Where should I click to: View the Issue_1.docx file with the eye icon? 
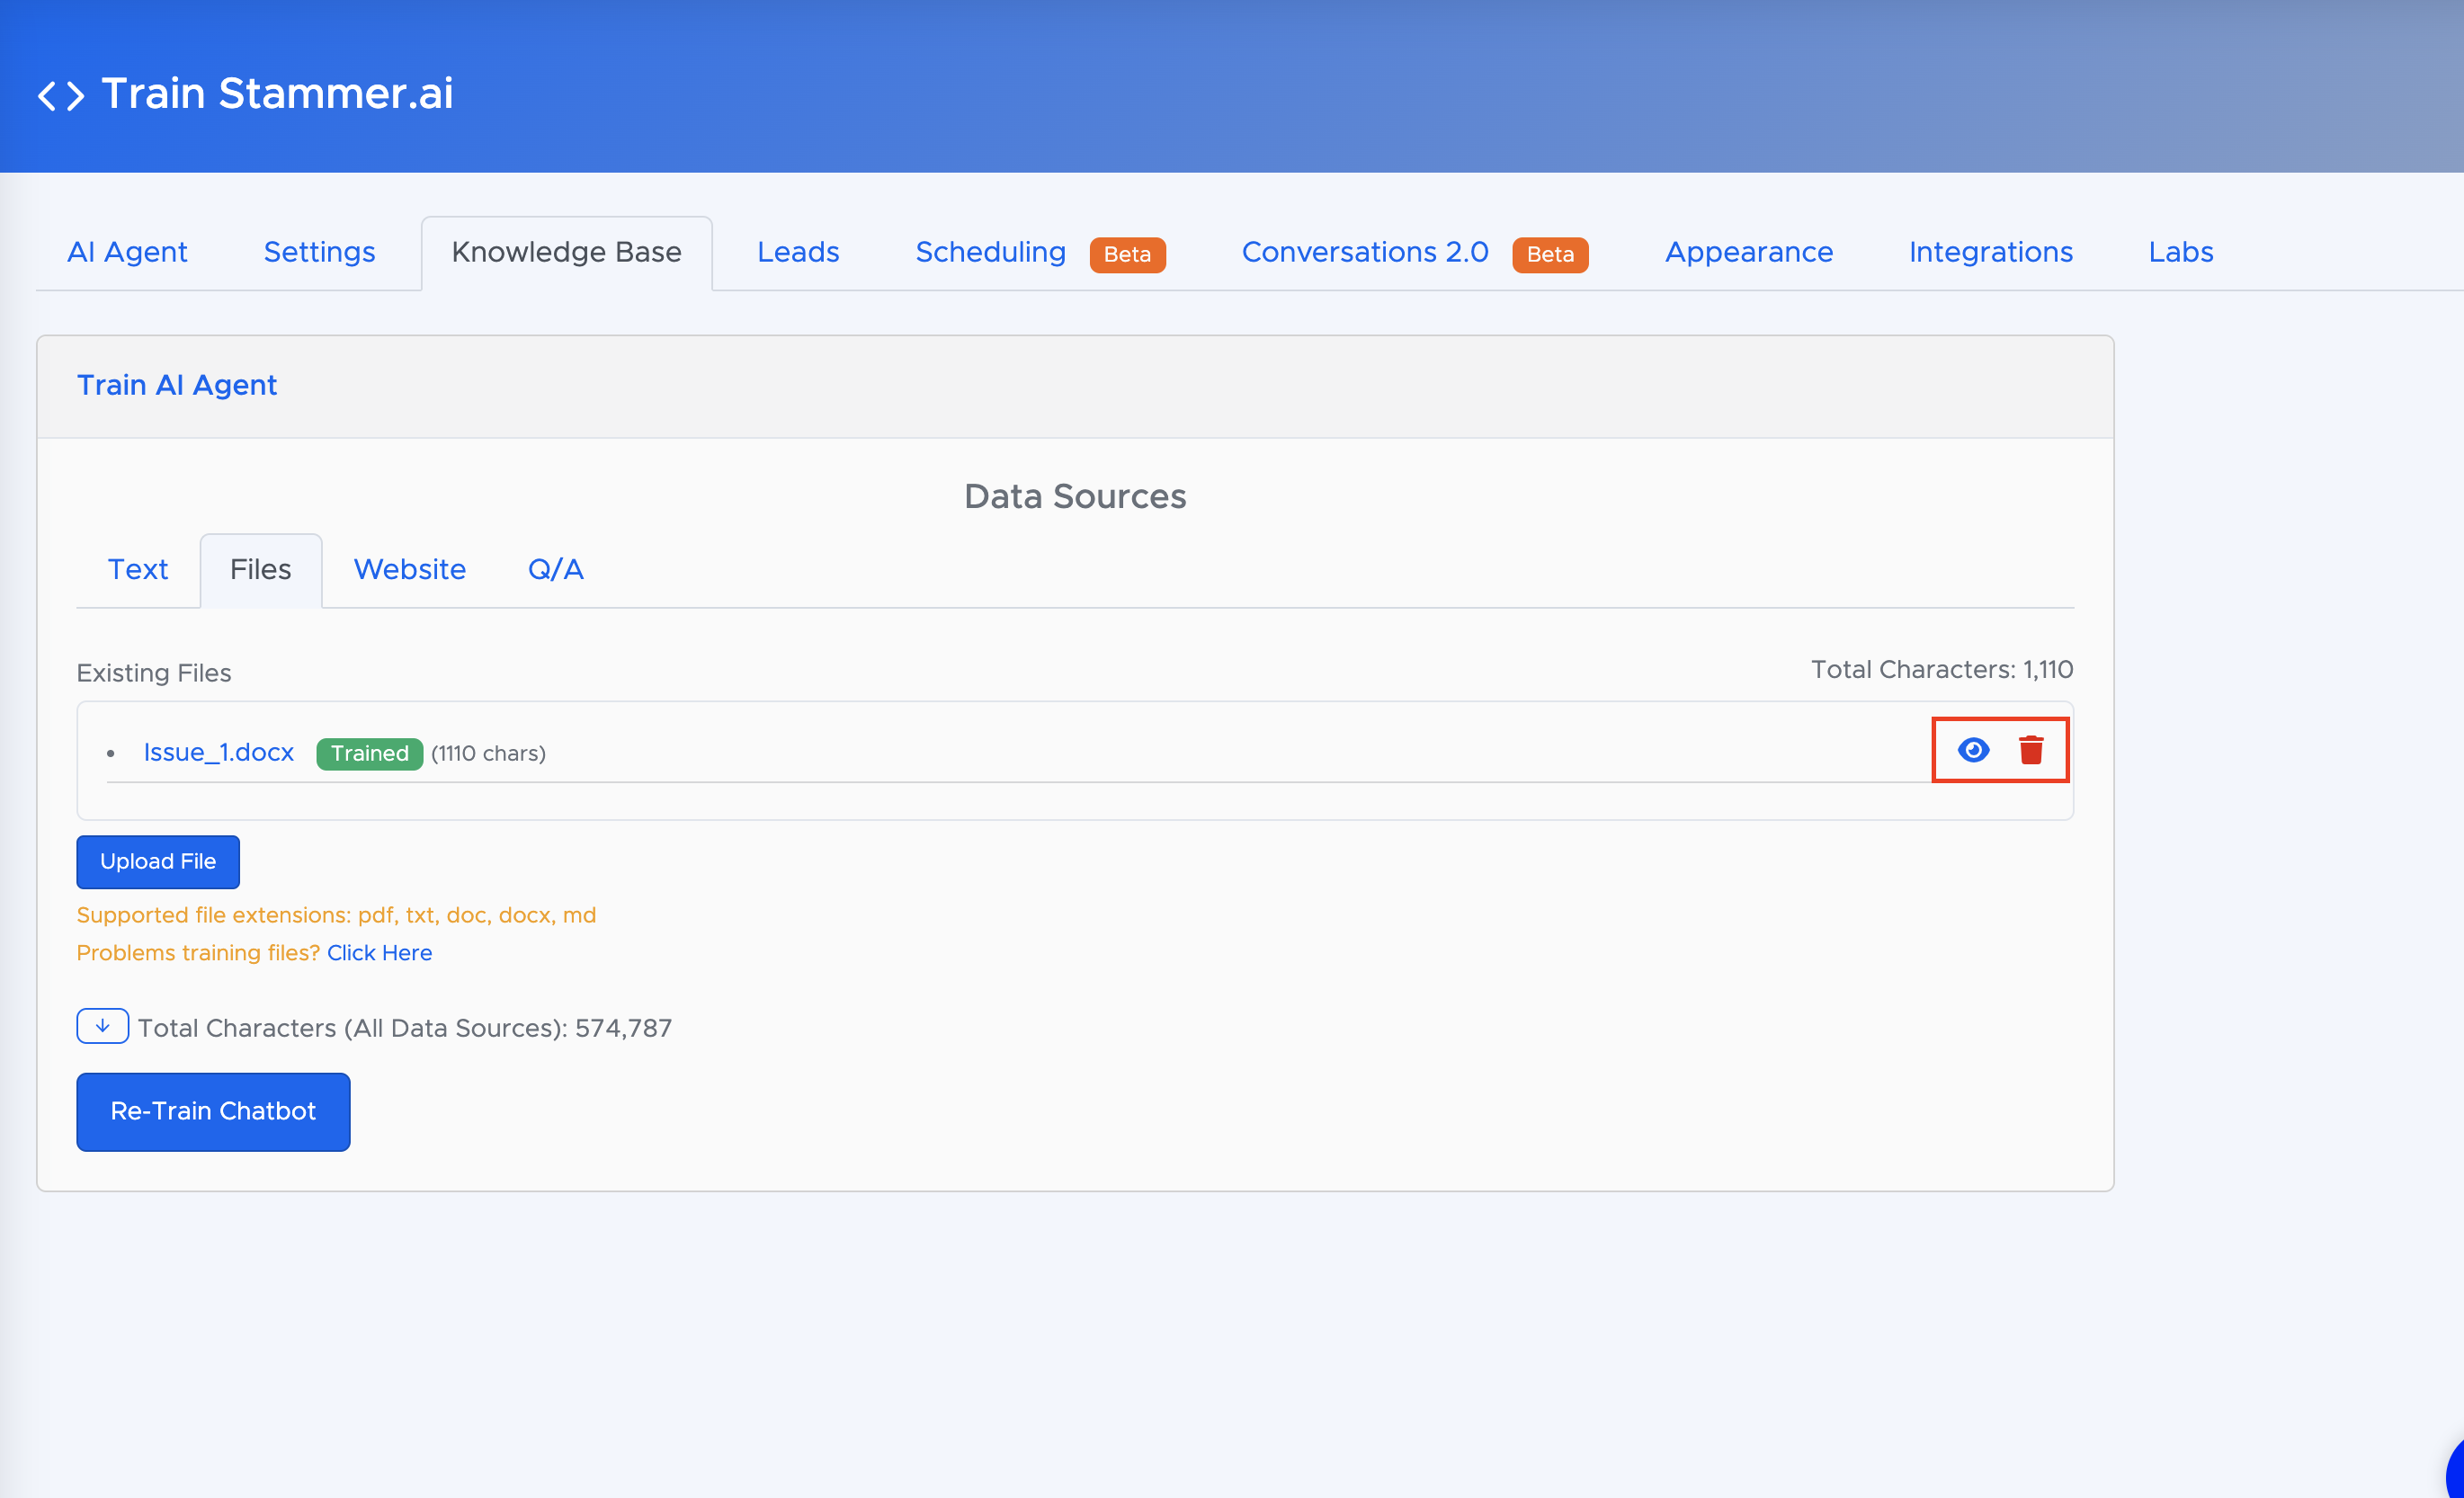point(1973,750)
